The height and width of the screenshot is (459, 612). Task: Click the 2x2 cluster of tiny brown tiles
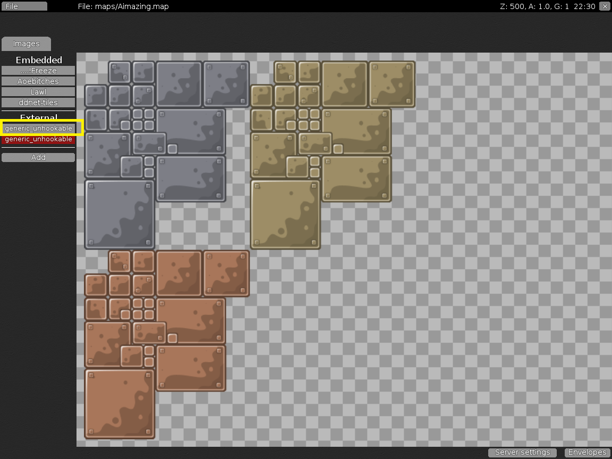pos(143,309)
